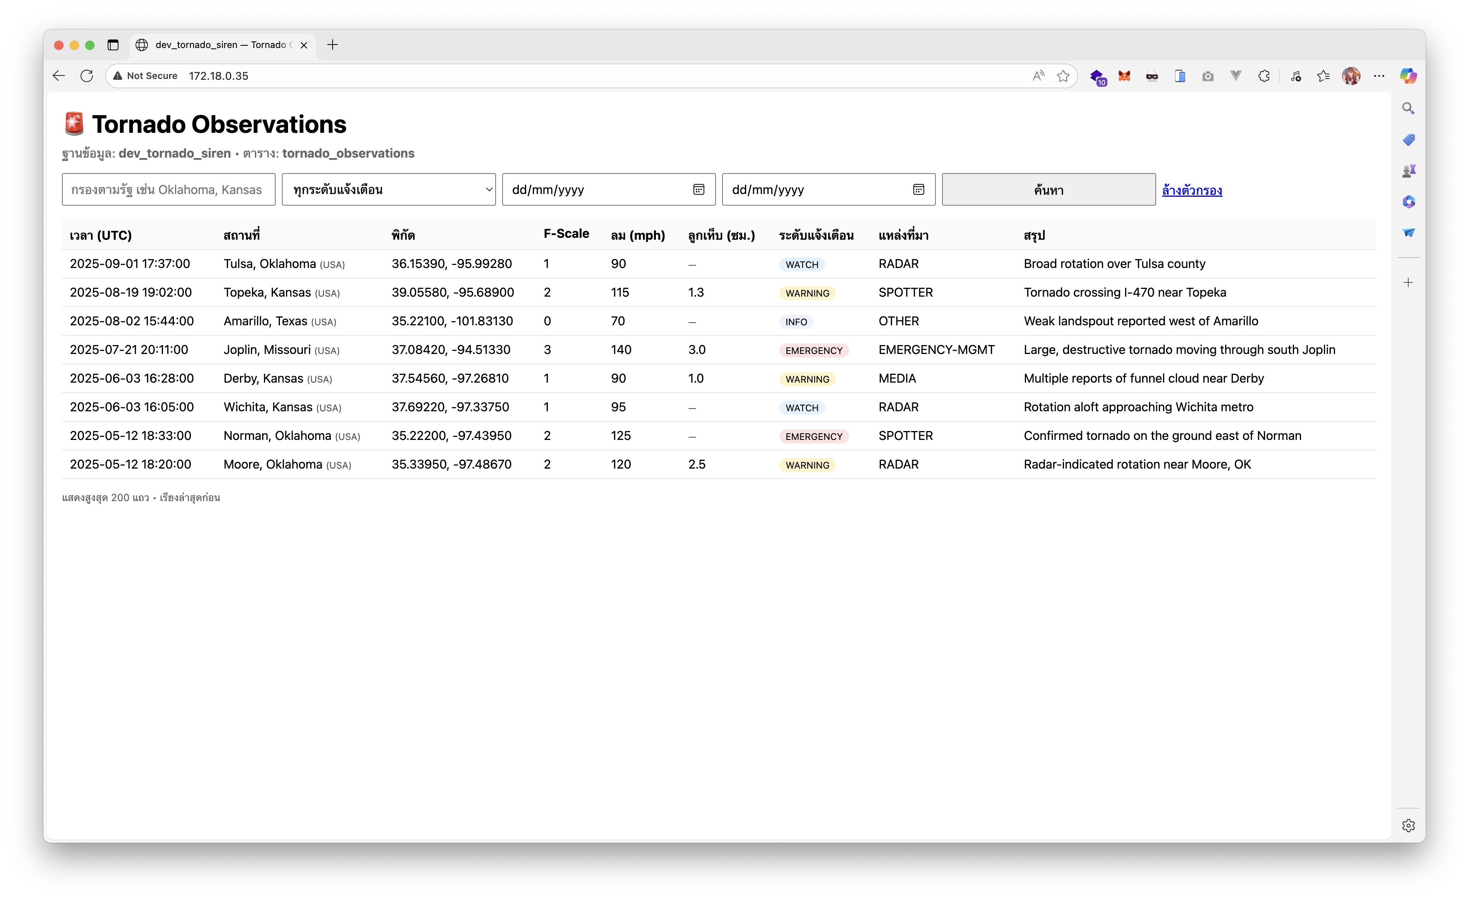Click the ล้างตัวกรอง clear filters link
The image size is (1469, 900).
[x=1192, y=190]
